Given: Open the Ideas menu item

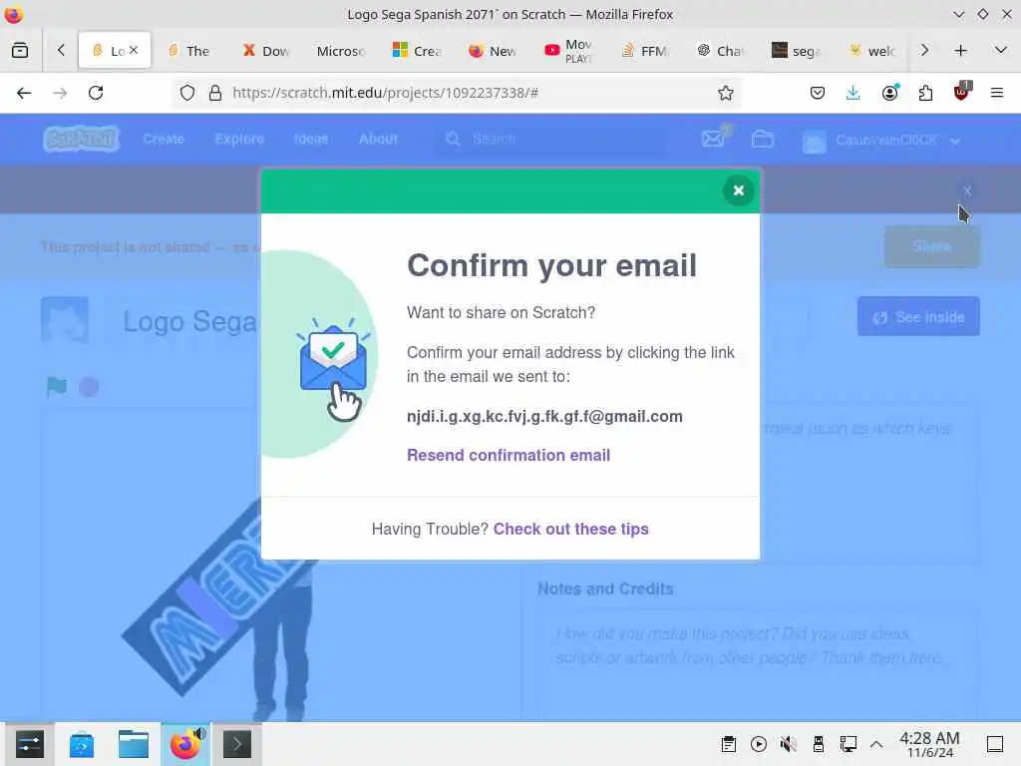Looking at the screenshot, I should pyautogui.click(x=311, y=139).
